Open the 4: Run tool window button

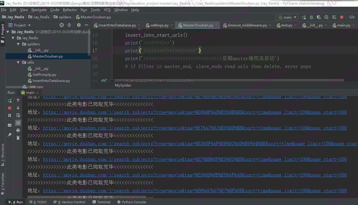pyautogui.click(x=16, y=202)
